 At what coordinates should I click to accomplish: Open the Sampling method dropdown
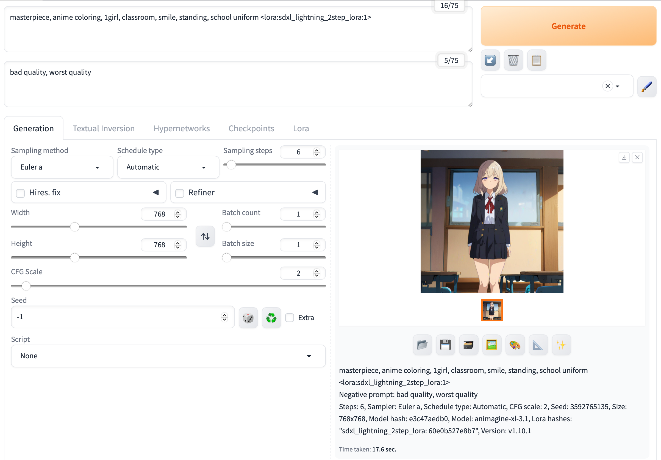(62, 167)
